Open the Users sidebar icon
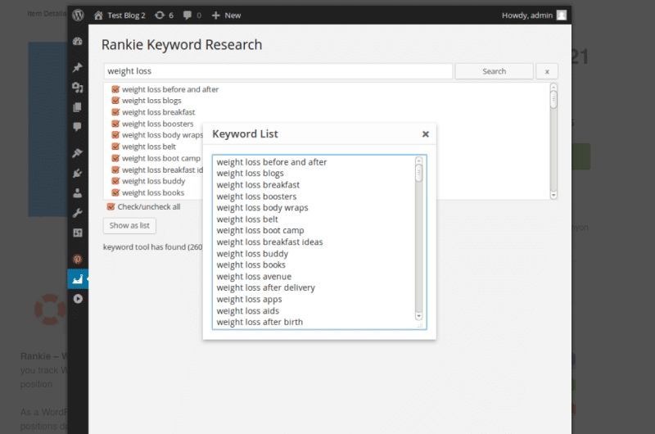 tap(78, 193)
